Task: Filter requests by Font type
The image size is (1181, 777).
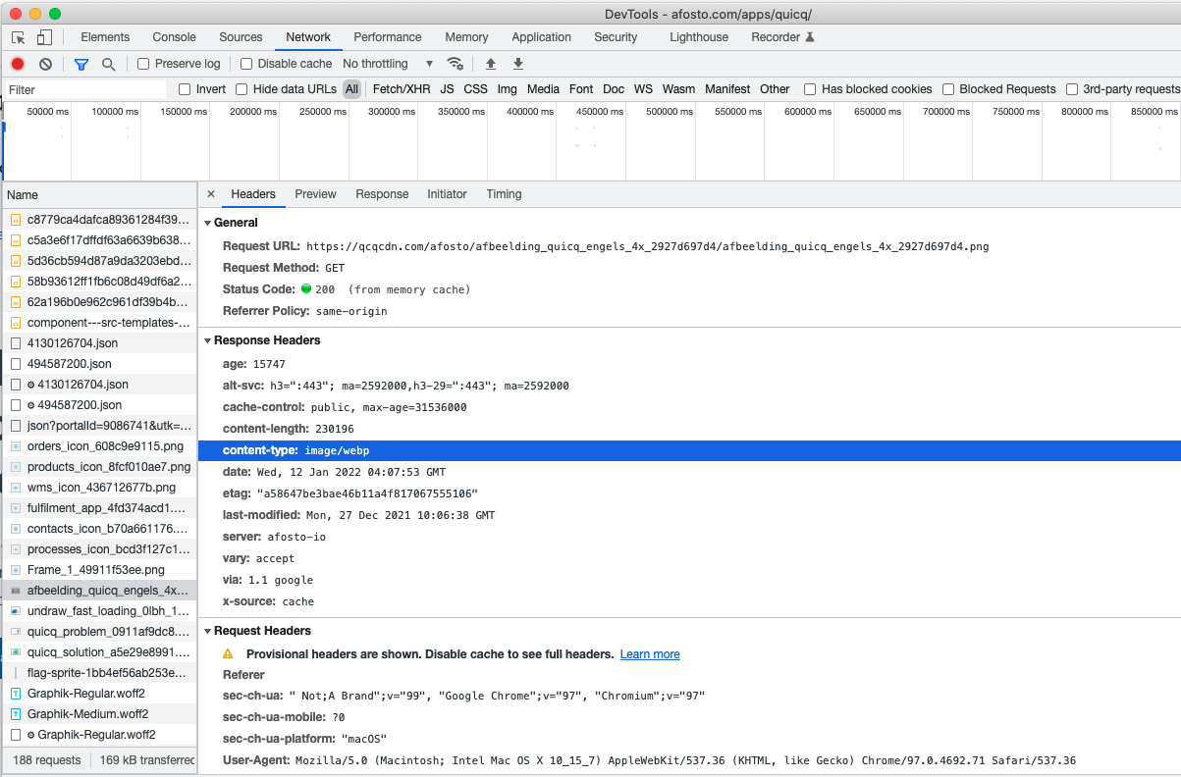Action: 581,88
